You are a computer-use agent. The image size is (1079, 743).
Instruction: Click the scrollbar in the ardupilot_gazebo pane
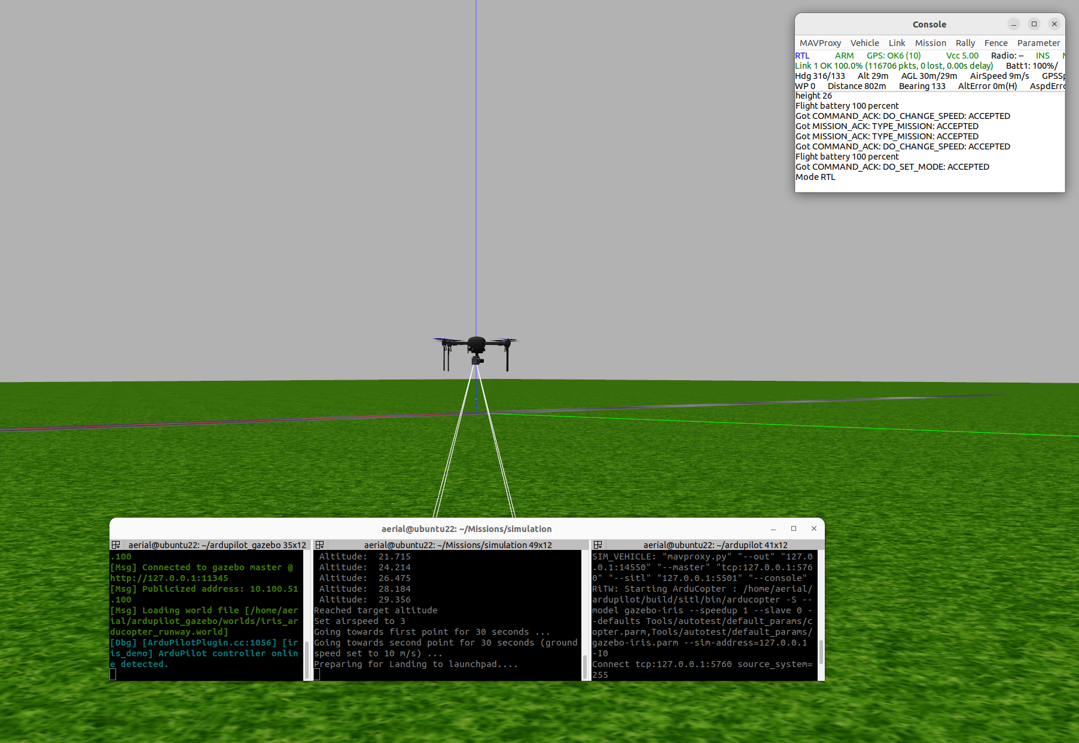pyautogui.click(x=307, y=658)
